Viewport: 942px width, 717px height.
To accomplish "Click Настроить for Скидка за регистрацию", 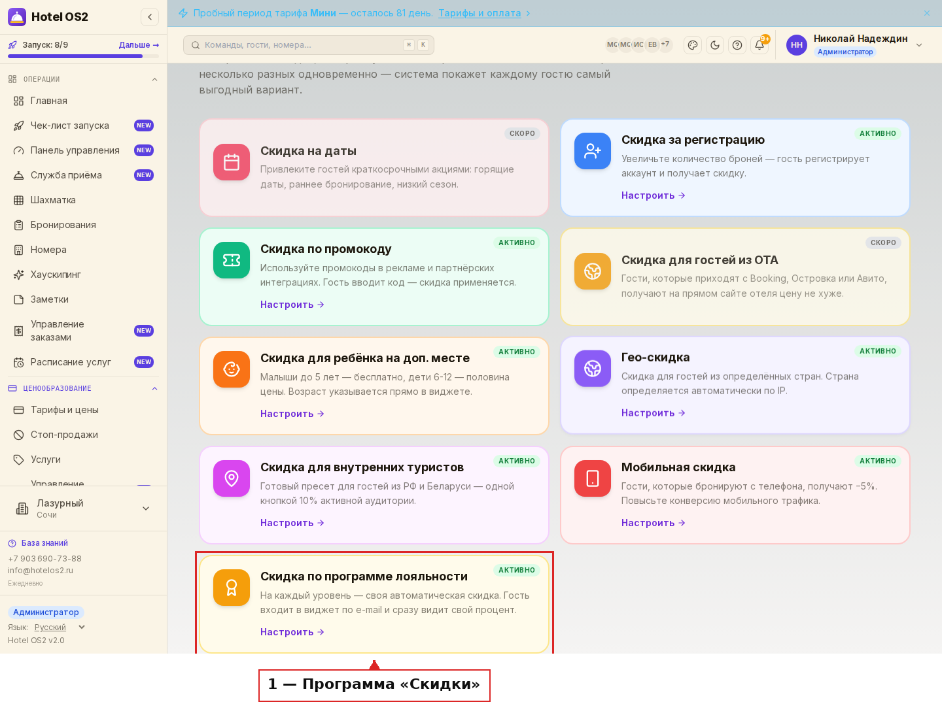I will (653, 195).
